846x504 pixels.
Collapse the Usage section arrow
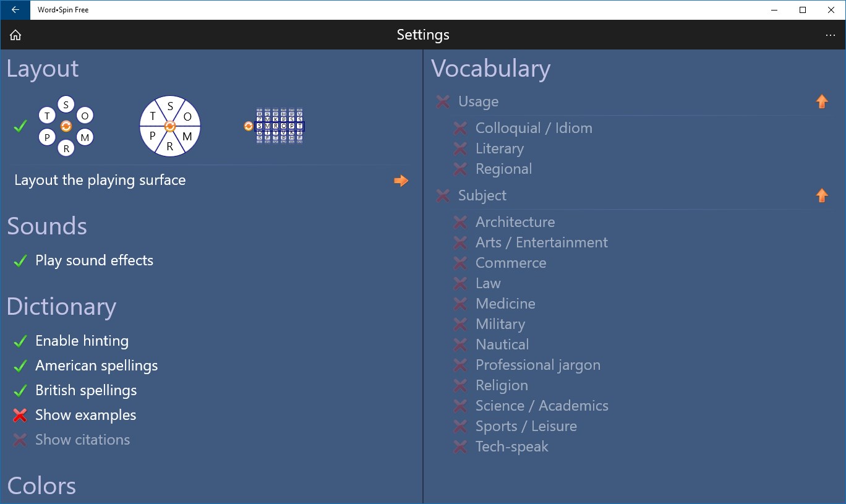[822, 101]
